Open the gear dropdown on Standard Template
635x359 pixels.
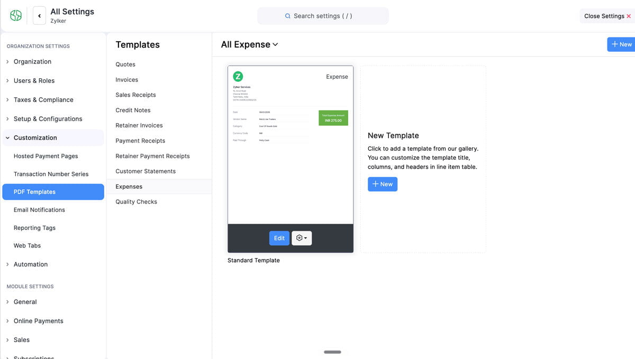(x=302, y=238)
